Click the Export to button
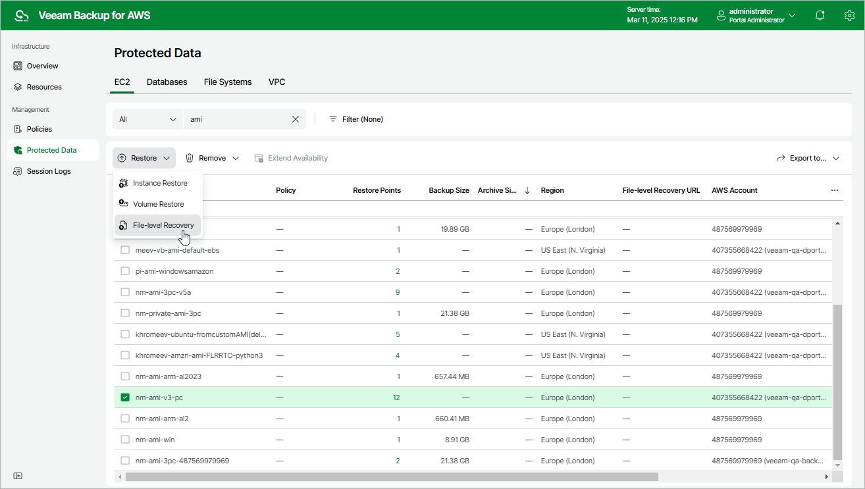 (x=808, y=158)
